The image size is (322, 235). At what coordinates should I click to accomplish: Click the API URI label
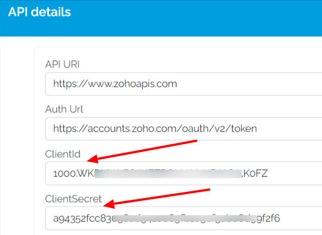point(62,64)
